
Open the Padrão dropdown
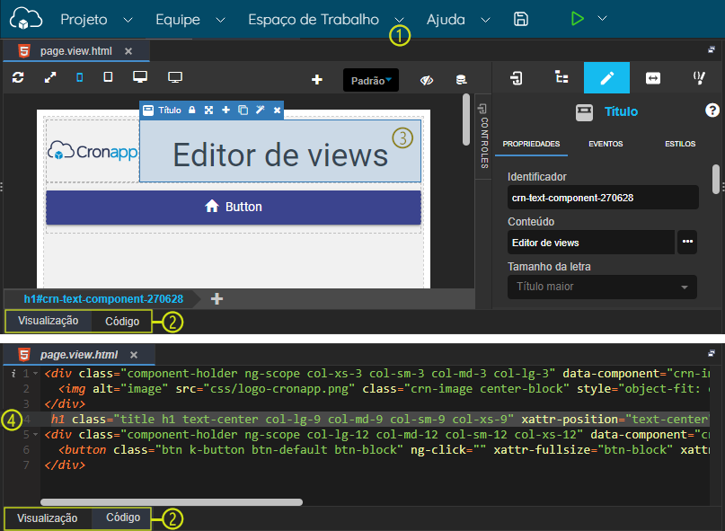[371, 81]
